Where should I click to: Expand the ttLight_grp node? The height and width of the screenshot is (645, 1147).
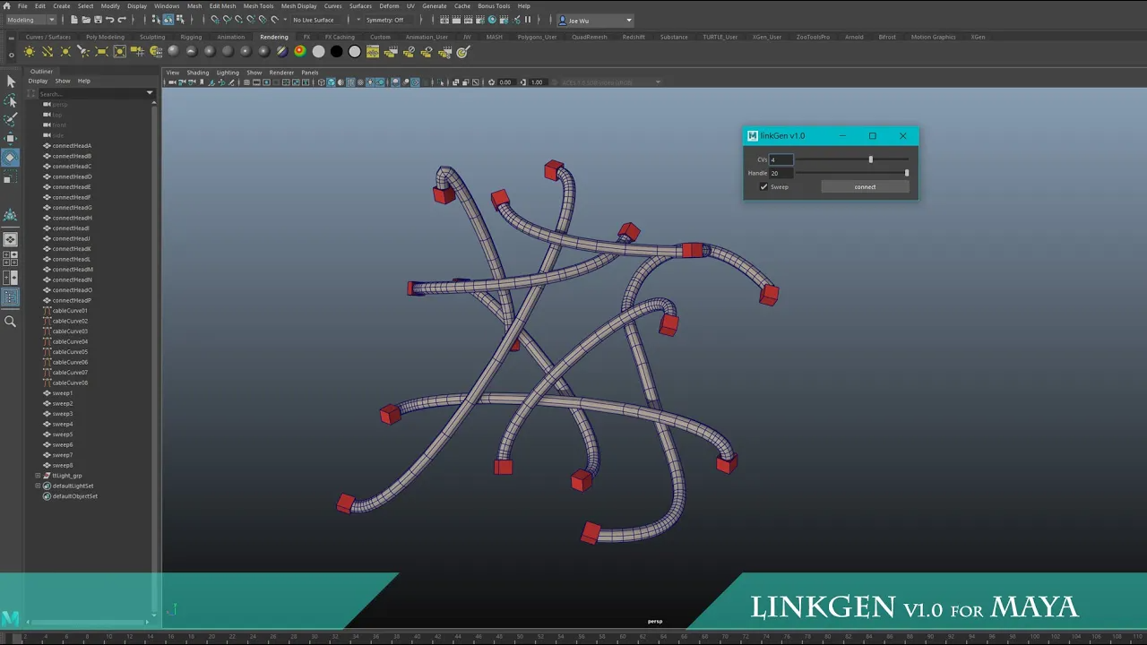tap(38, 476)
